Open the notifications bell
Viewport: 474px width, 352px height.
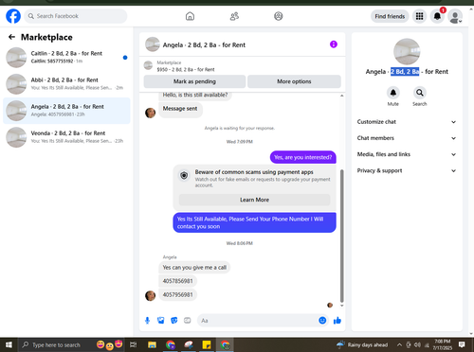pos(437,16)
